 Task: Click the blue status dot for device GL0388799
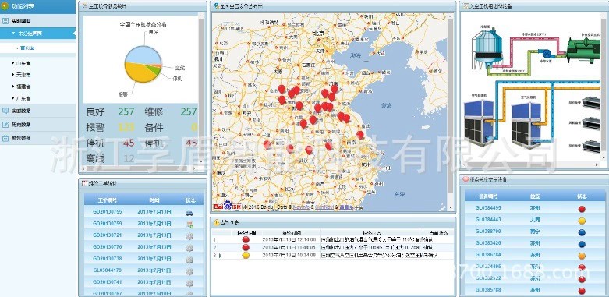(x=582, y=232)
